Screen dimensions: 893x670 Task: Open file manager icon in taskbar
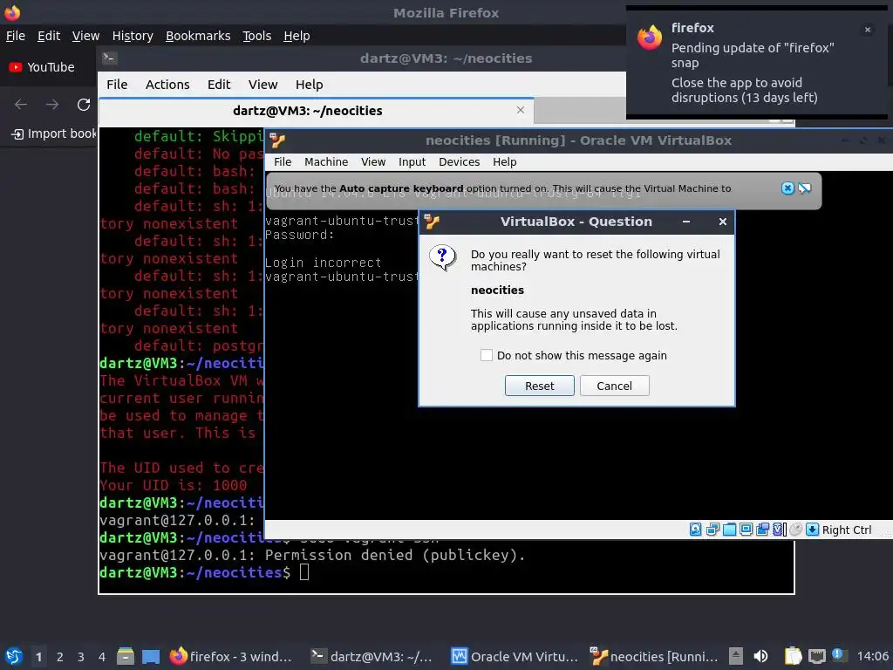tap(126, 656)
